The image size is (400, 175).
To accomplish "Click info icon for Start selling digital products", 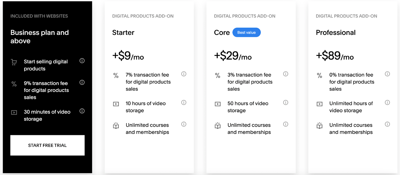I will 82,61.
